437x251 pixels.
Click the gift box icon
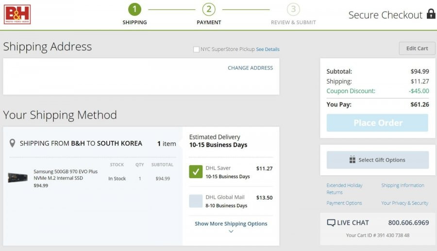pyautogui.click(x=353, y=160)
